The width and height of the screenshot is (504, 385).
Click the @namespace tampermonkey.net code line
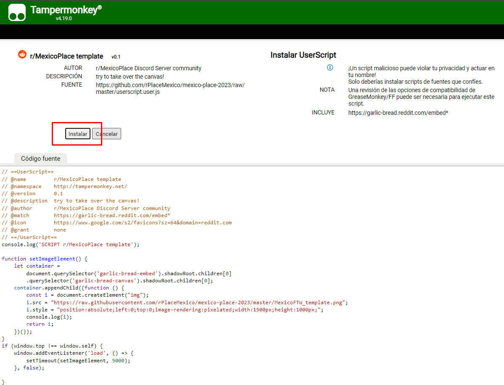[64, 186]
